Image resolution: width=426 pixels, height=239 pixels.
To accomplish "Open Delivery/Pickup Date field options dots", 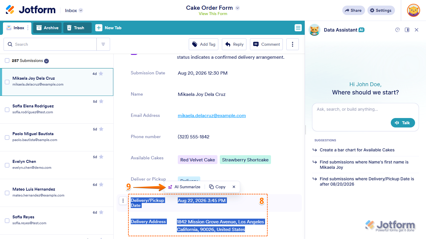I will [123, 201].
